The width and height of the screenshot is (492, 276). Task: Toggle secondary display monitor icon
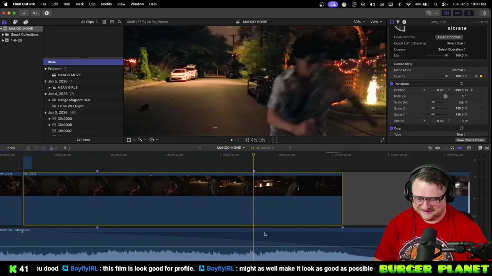coord(429,13)
